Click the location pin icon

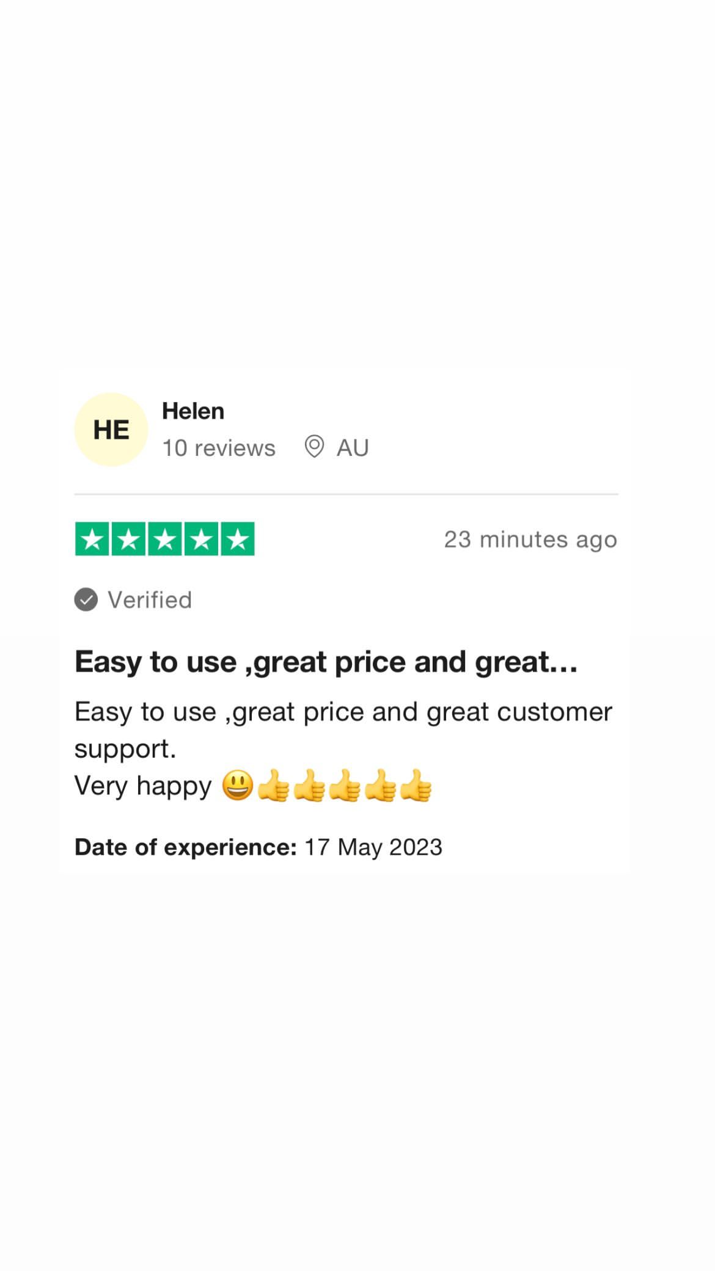[x=314, y=447]
